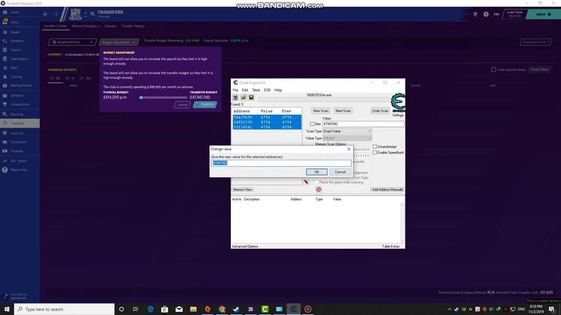561x315 pixels.
Task: Click the New Scan button
Action: (x=320, y=111)
